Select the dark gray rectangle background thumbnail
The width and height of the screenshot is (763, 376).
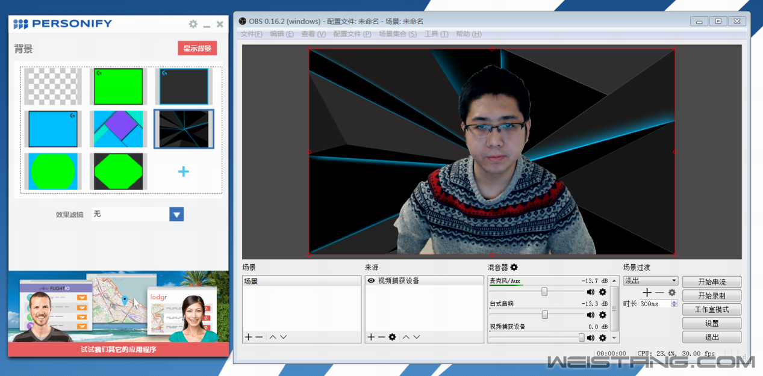[184, 87]
